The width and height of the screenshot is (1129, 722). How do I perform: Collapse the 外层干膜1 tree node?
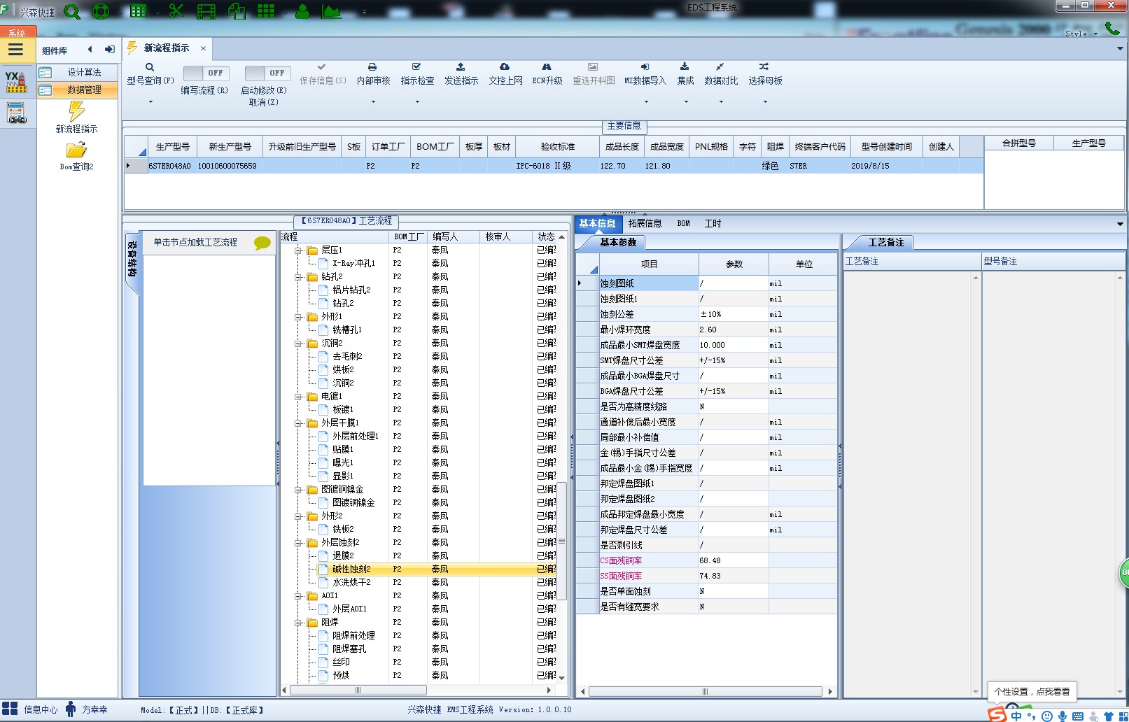click(x=299, y=423)
